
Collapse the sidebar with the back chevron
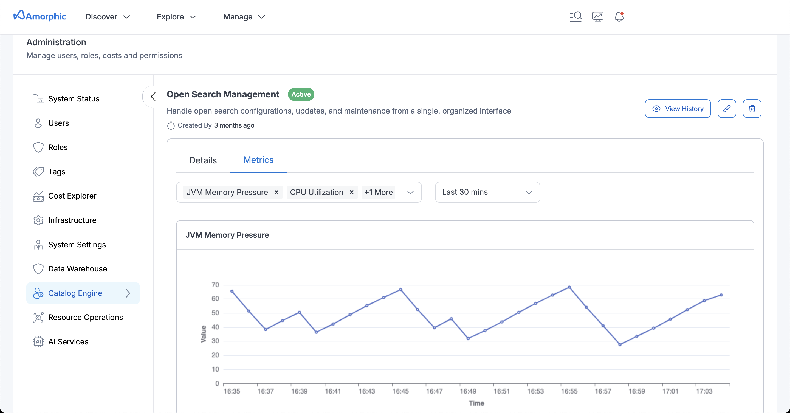click(x=153, y=97)
